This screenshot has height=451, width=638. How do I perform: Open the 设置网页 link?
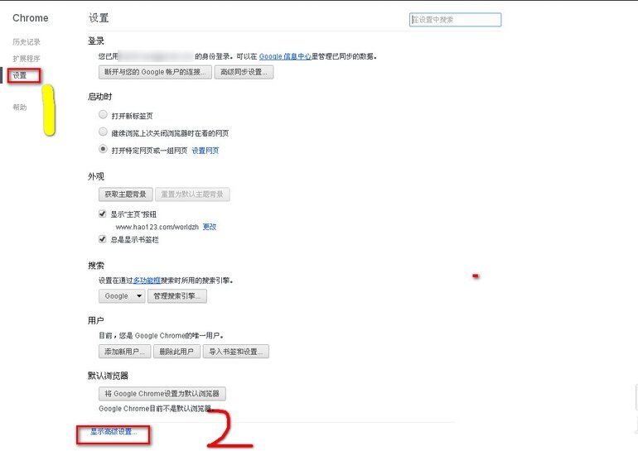tap(205, 151)
